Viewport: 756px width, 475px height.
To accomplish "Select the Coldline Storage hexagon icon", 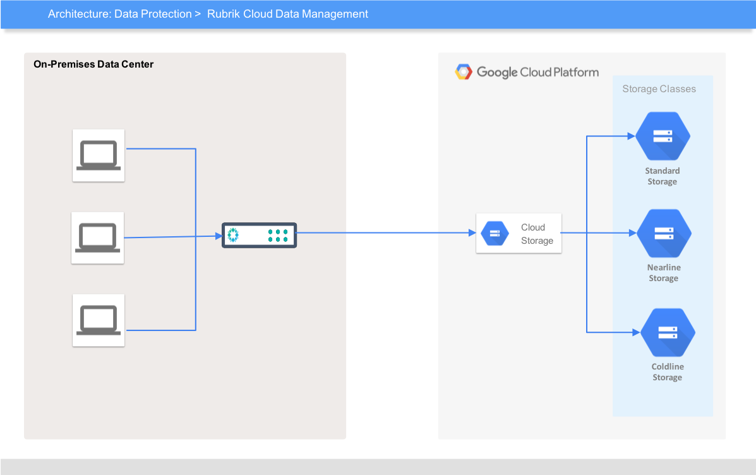I will click(x=668, y=332).
